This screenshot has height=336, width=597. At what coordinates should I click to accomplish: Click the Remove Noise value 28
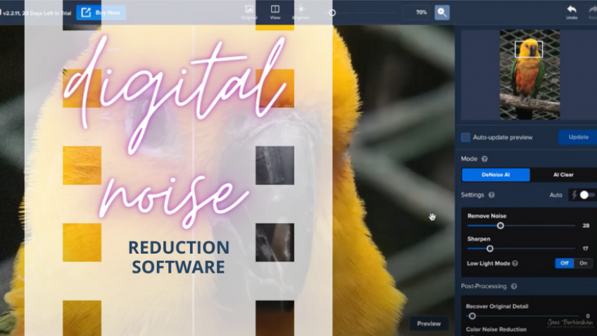586,226
